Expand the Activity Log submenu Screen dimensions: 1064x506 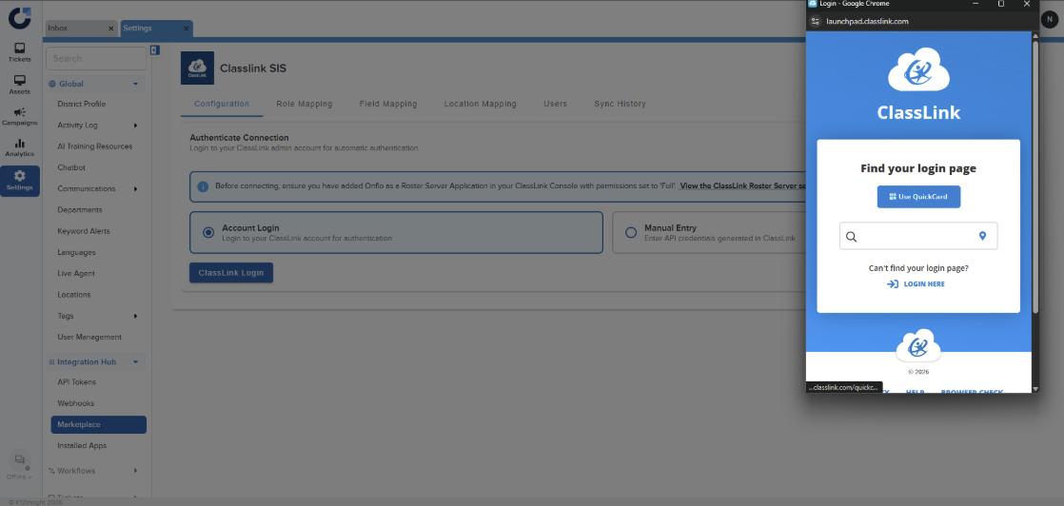(x=135, y=126)
